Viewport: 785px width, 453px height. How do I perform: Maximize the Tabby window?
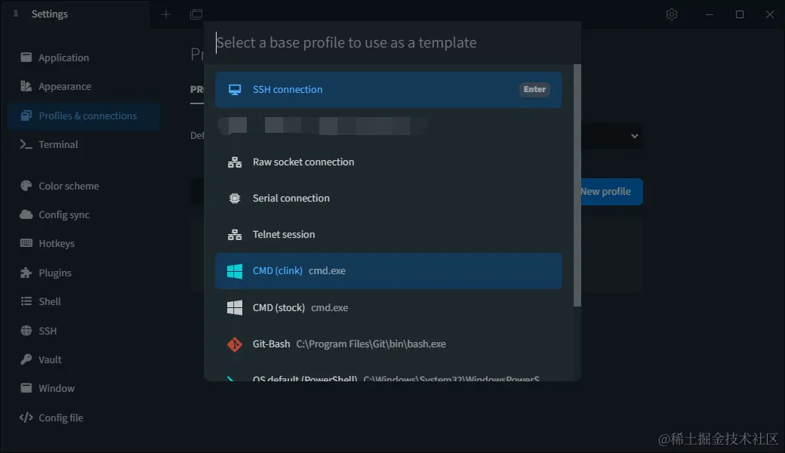740,14
